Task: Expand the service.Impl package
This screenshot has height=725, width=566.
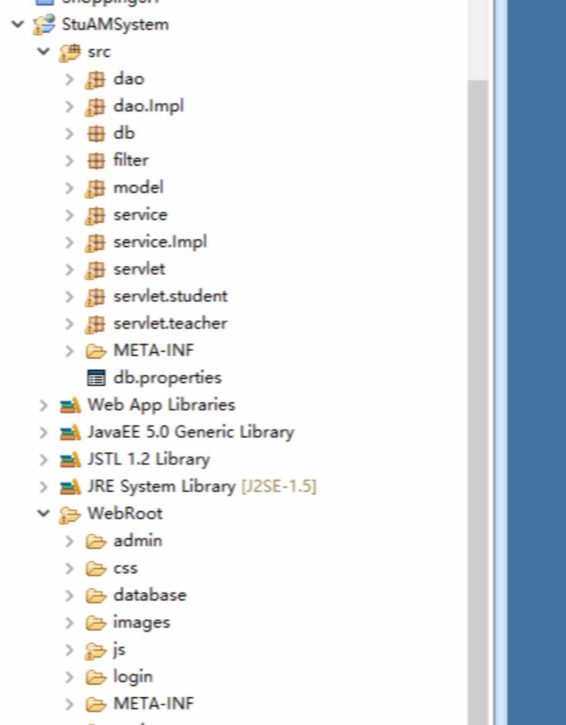Action: coord(69,242)
